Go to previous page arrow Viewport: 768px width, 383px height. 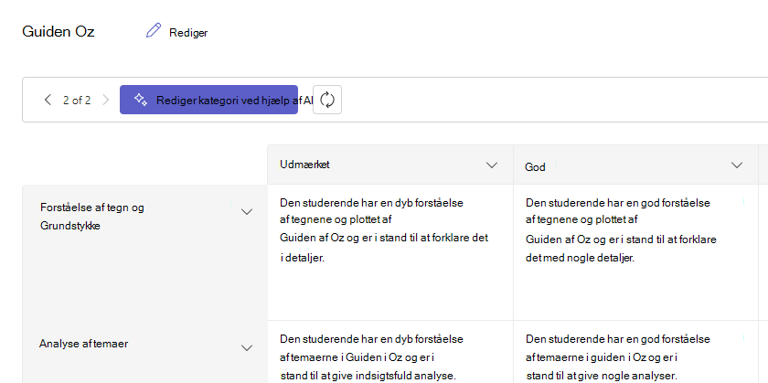coord(48,101)
